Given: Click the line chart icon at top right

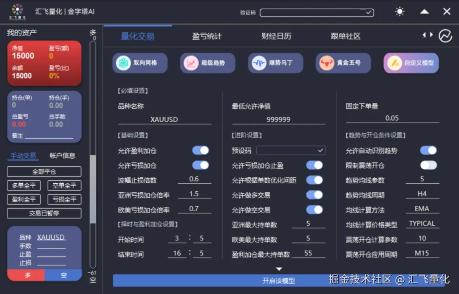Looking at the screenshot, I should (445, 36).
